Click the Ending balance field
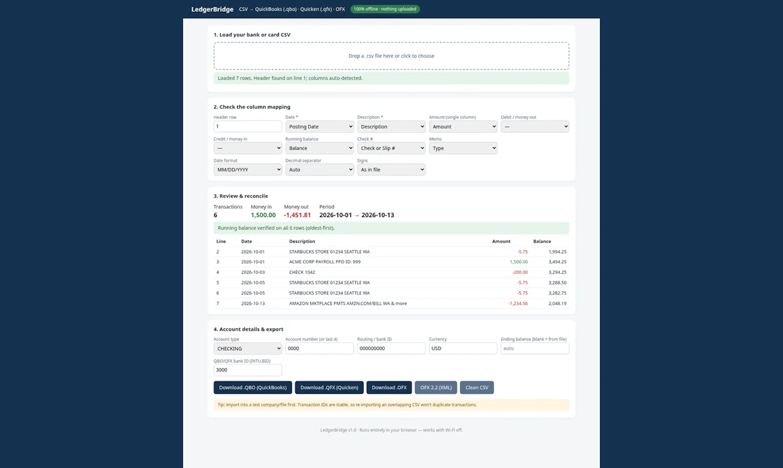Screen dimensions: 783x468 coord(535,349)
